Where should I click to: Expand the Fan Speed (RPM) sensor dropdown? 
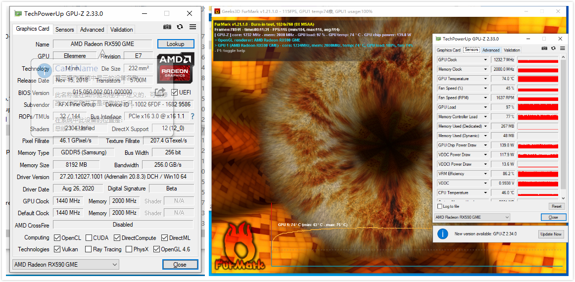pyautogui.click(x=485, y=98)
